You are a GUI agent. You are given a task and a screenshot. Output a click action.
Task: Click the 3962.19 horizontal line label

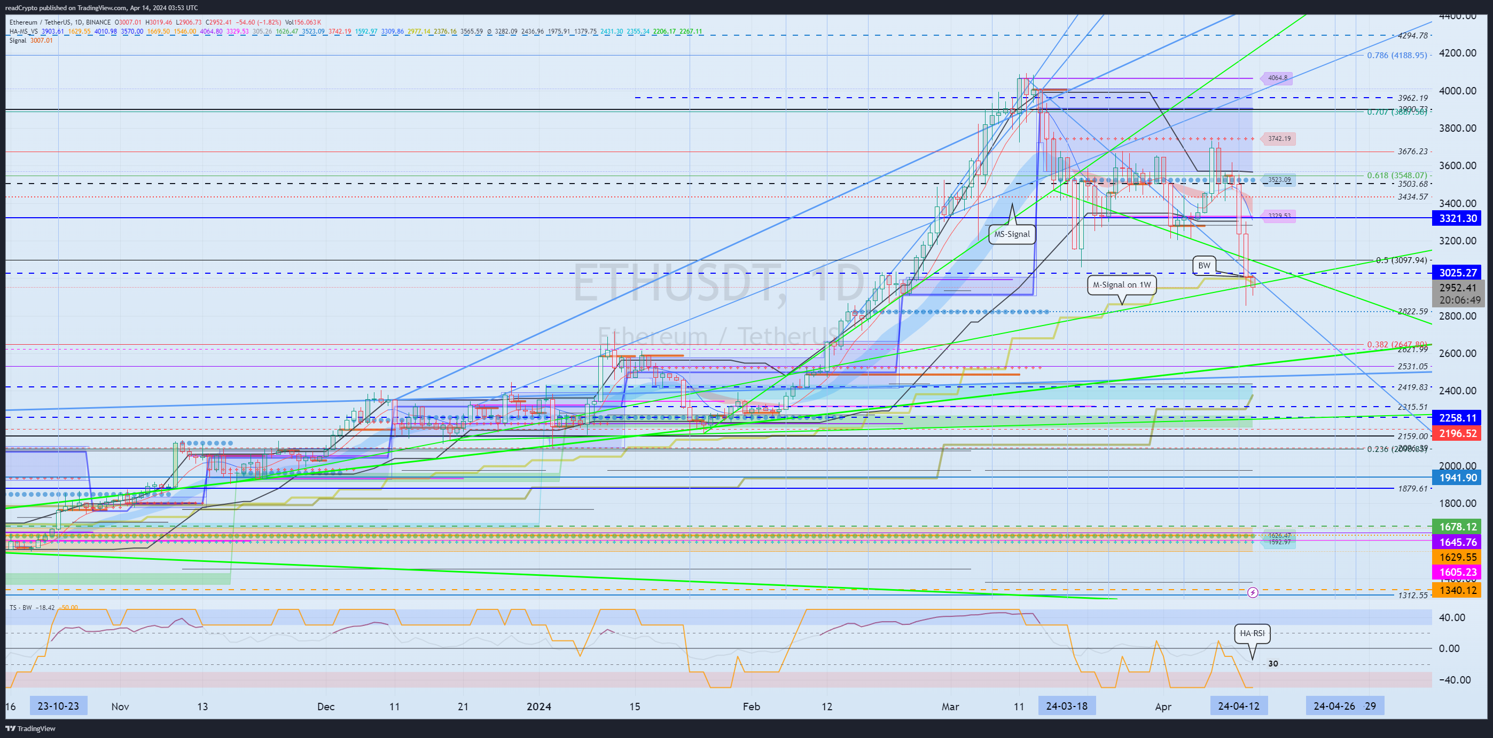pos(1412,98)
